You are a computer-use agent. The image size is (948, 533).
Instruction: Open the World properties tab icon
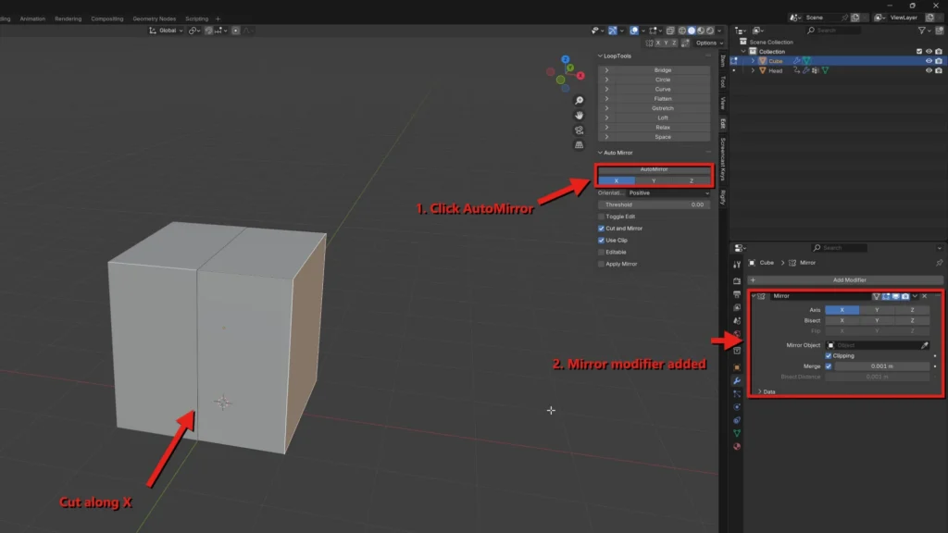tap(736, 334)
